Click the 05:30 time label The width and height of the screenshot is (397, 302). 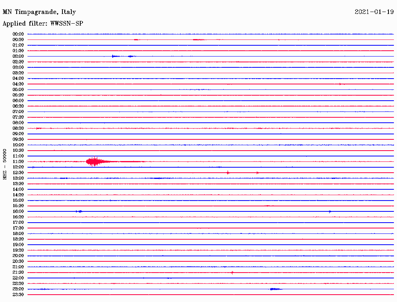[18, 95]
